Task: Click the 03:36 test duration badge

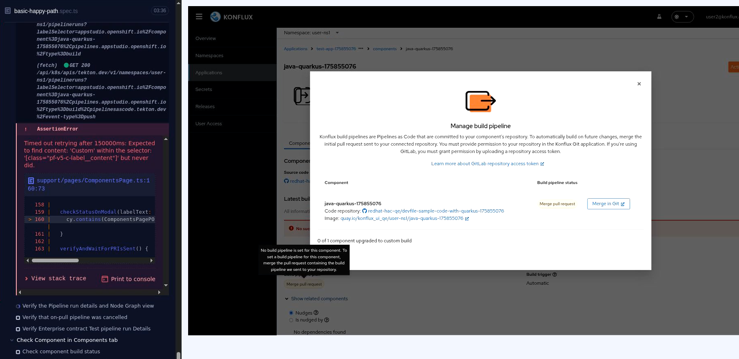Action: click(160, 11)
